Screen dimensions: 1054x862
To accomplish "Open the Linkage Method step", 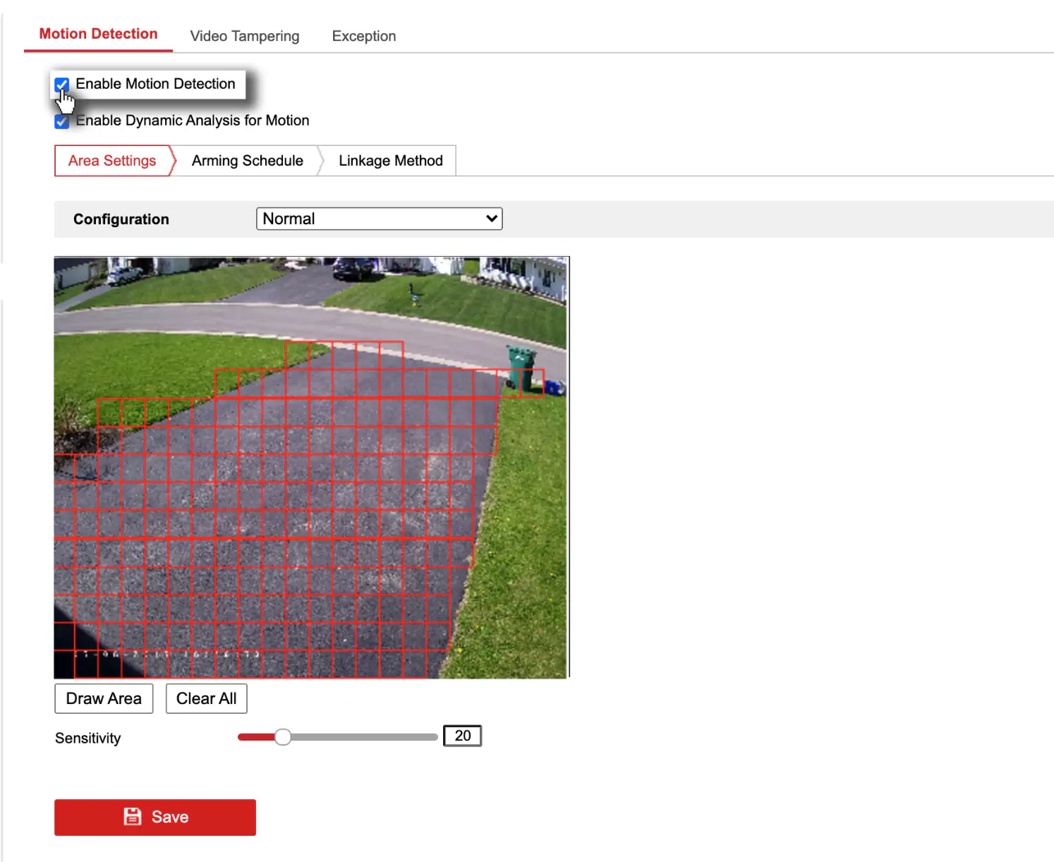I will click(391, 161).
